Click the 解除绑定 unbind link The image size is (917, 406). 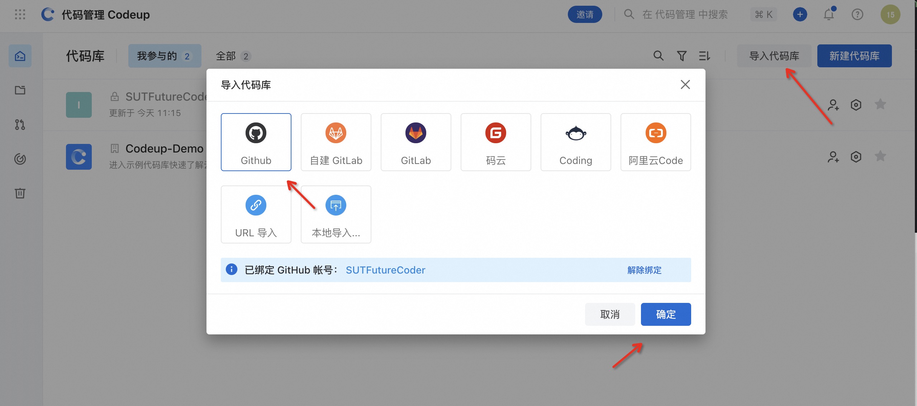pos(644,270)
